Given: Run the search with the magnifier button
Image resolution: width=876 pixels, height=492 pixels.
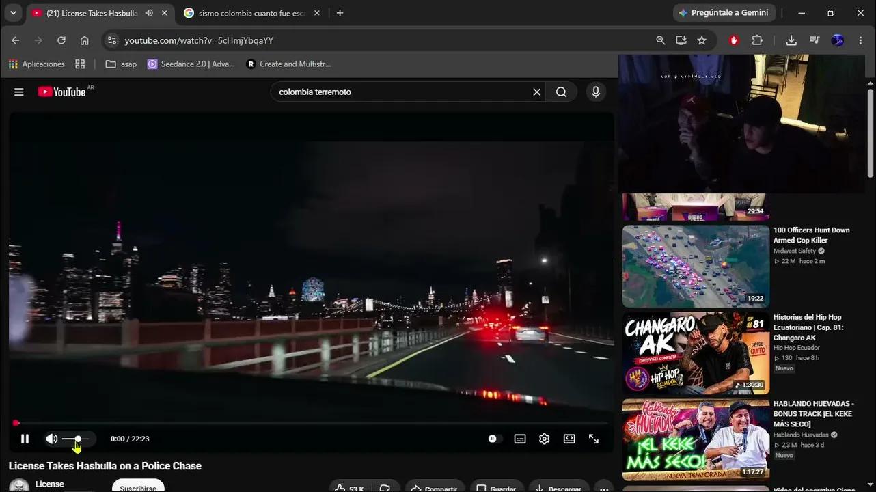Looking at the screenshot, I should tap(562, 92).
